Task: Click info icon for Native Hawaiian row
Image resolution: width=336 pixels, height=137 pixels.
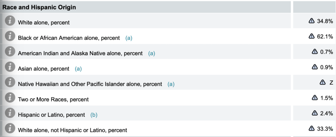Action: (x=10, y=82)
